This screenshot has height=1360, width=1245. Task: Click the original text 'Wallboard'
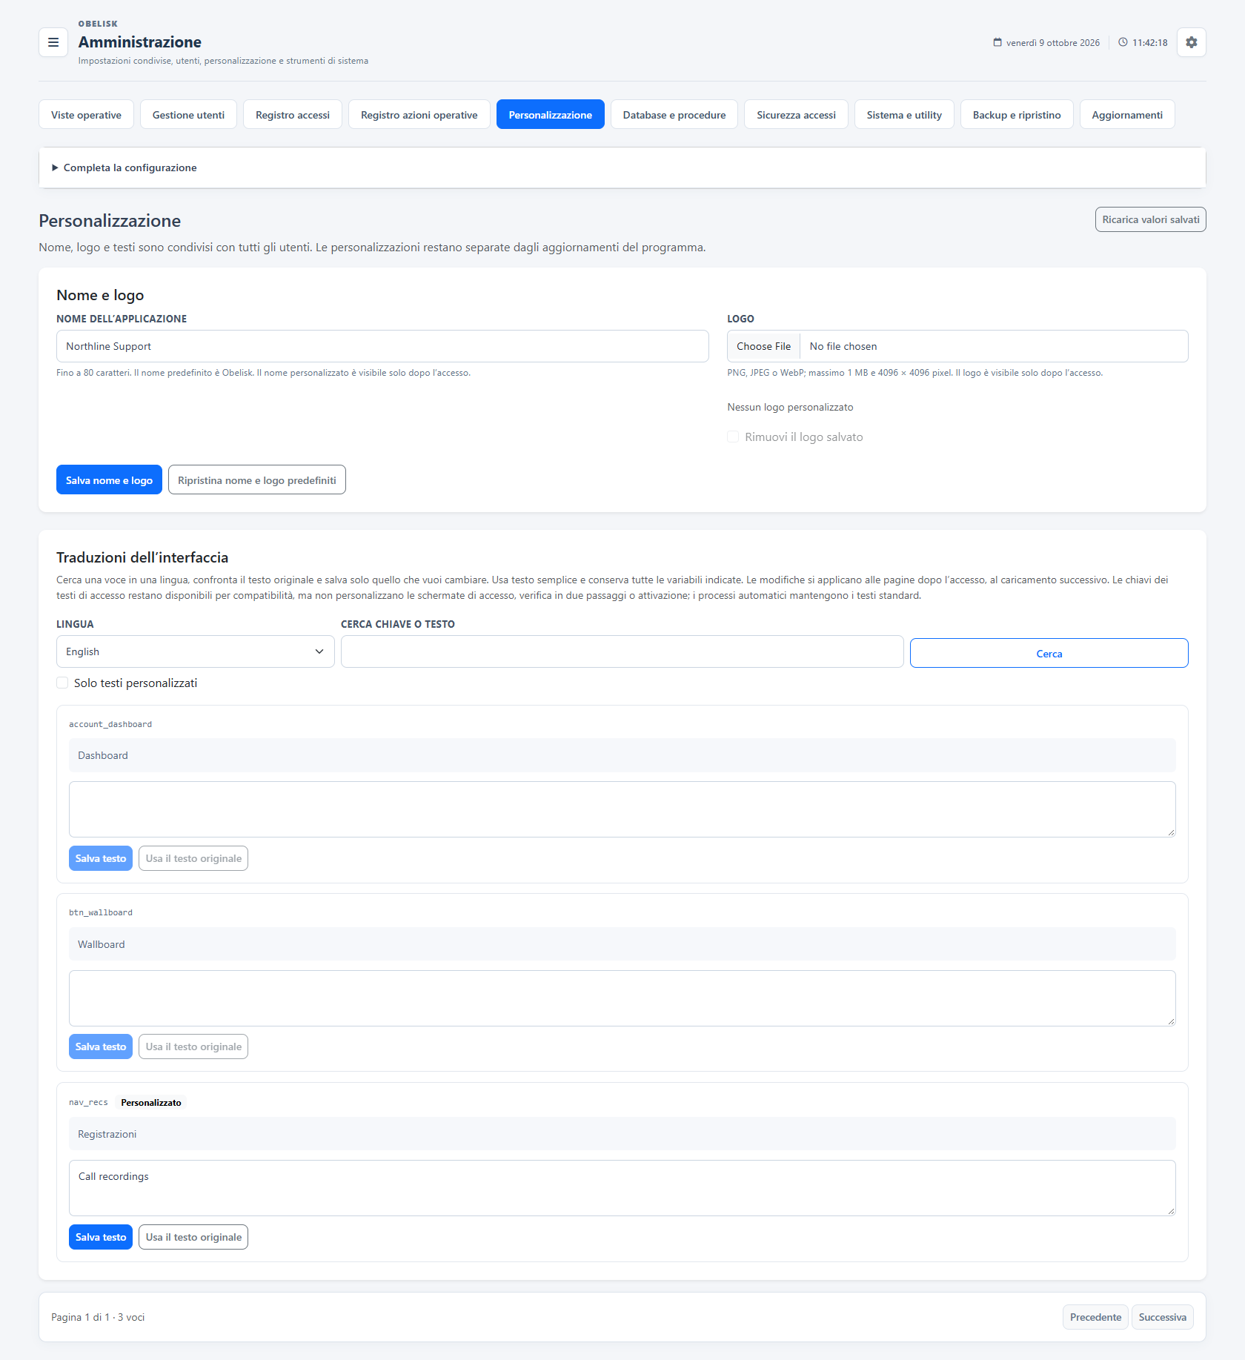pyautogui.click(x=102, y=944)
